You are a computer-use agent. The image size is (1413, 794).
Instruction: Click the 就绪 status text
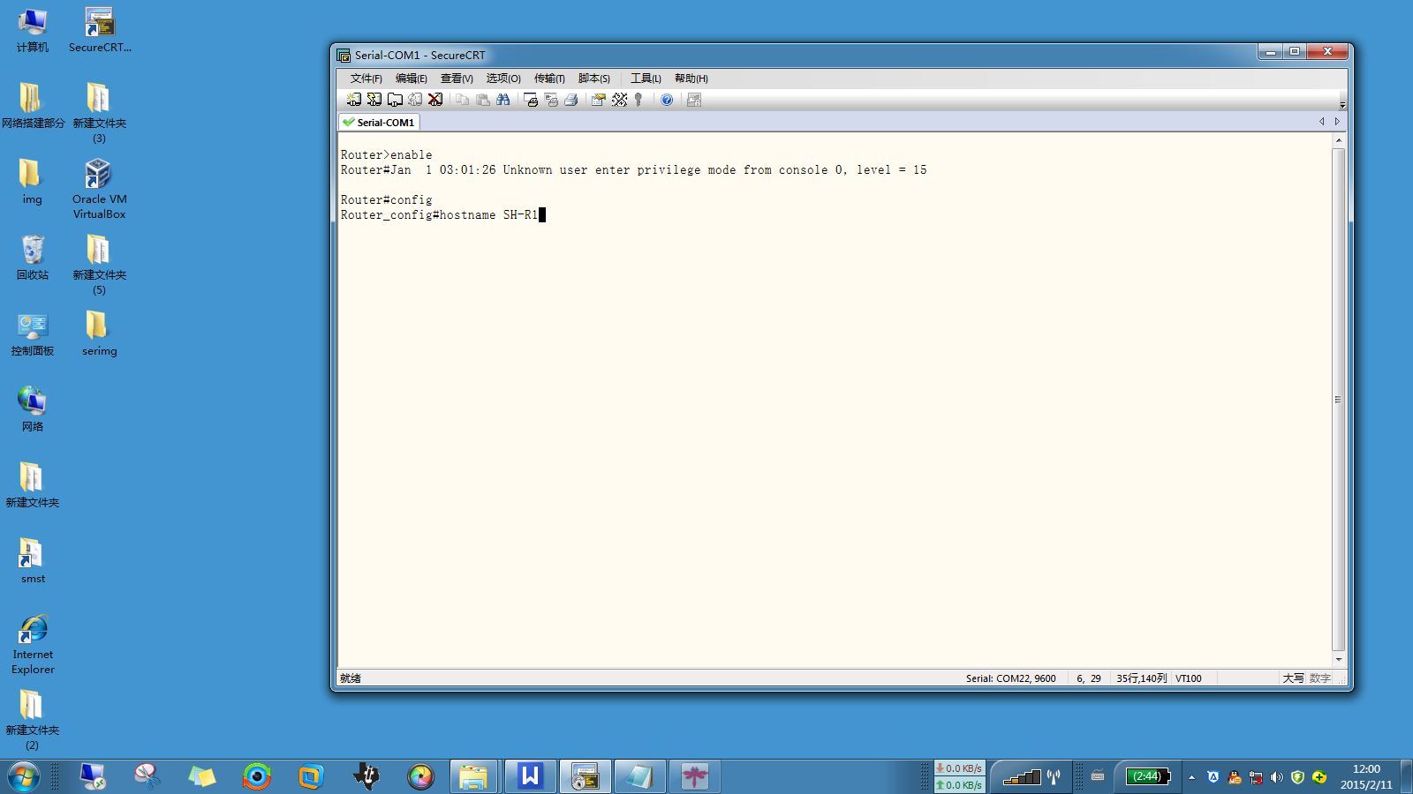point(351,678)
